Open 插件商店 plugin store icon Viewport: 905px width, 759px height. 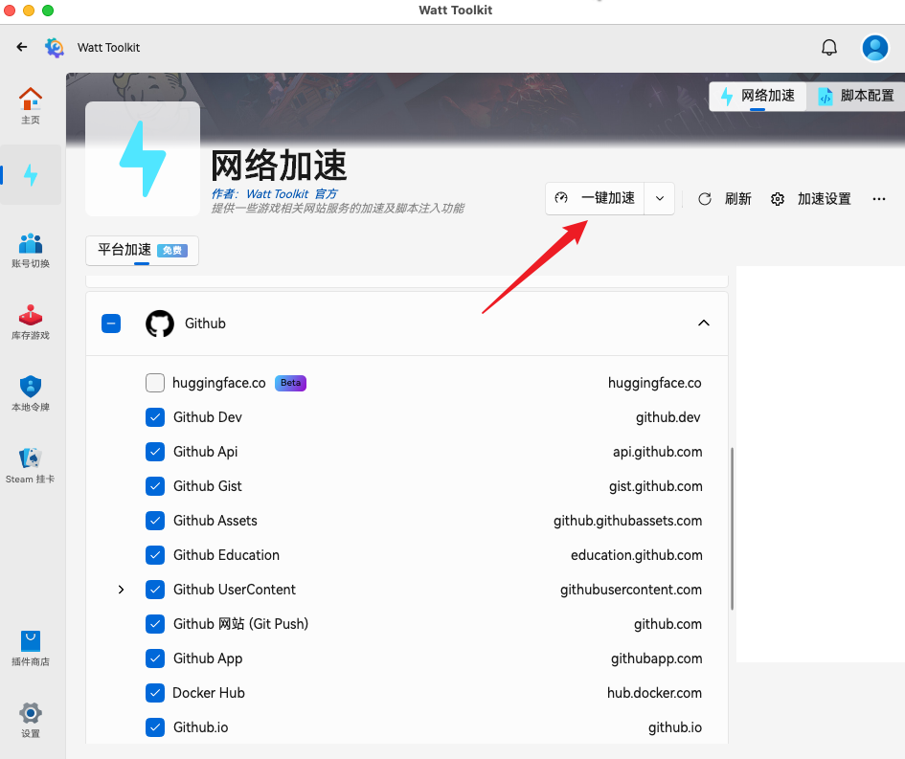point(31,648)
